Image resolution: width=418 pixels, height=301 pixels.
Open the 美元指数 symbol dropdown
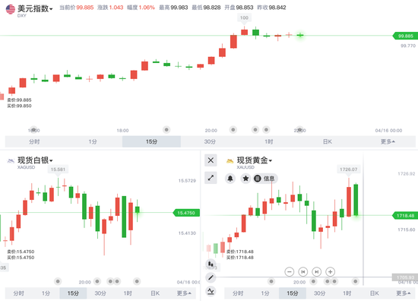[x=35, y=8]
